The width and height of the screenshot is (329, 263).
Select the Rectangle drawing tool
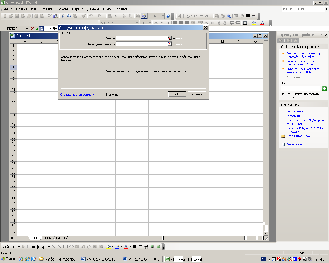66,247
